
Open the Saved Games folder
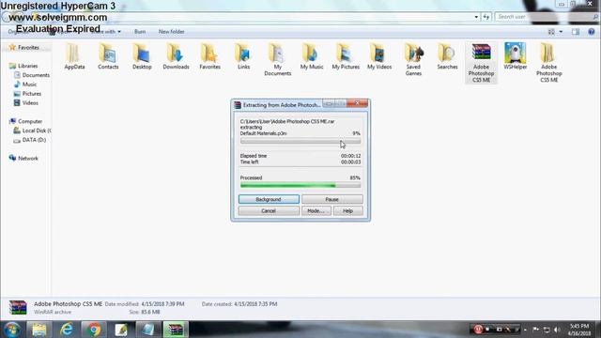(413, 59)
